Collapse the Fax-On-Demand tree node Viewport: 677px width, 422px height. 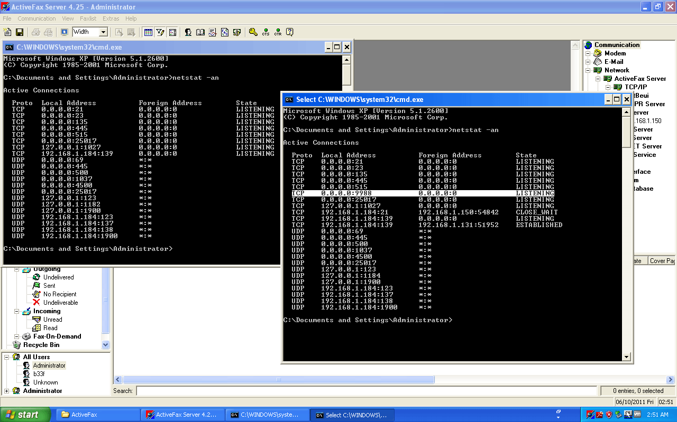point(17,336)
